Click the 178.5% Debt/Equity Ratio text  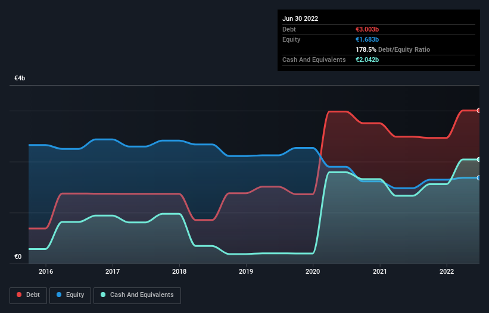tap(393, 49)
